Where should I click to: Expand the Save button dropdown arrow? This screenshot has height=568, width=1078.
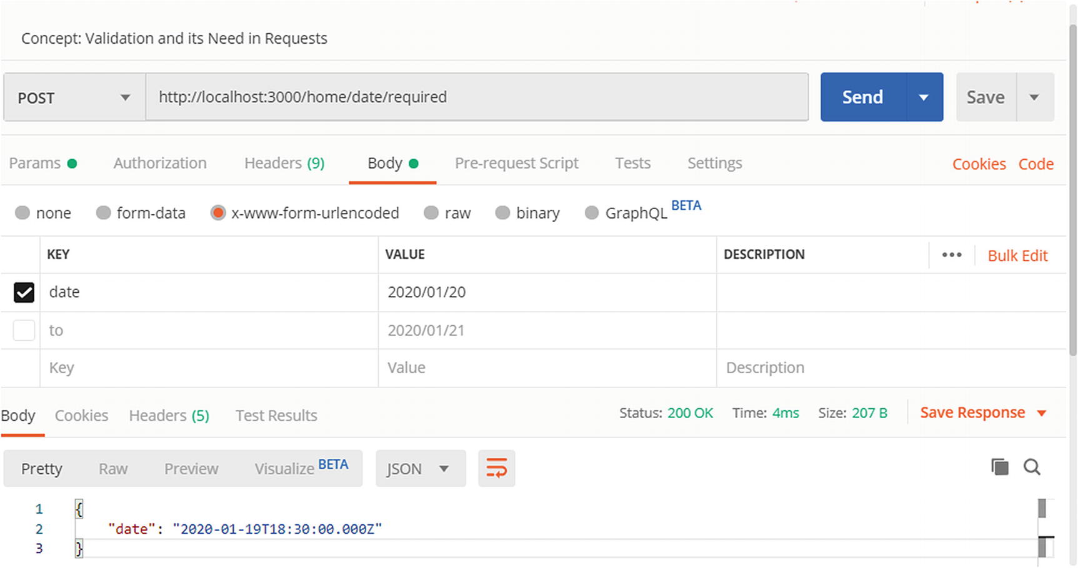[x=1034, y=97]
